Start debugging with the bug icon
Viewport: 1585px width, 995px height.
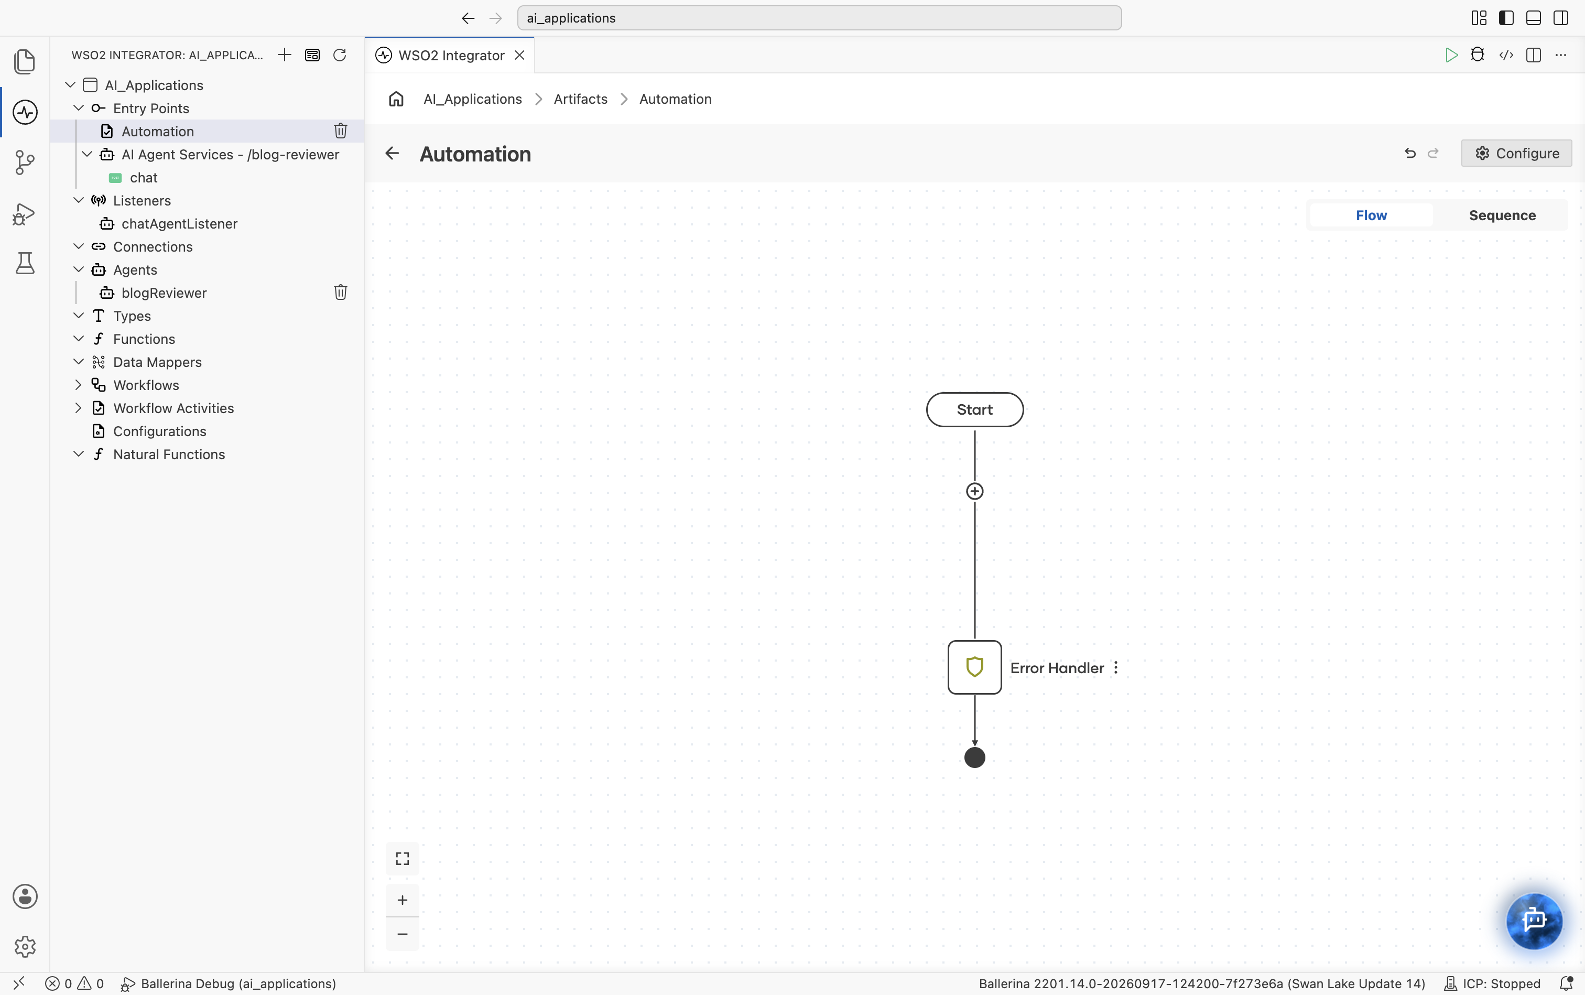(x=1478, y=55)
